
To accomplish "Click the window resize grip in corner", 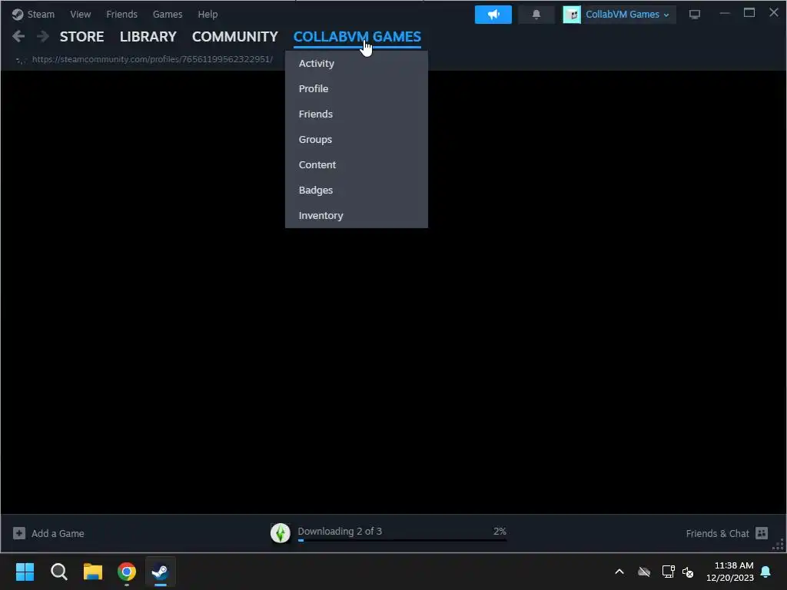I will (779, 545).
